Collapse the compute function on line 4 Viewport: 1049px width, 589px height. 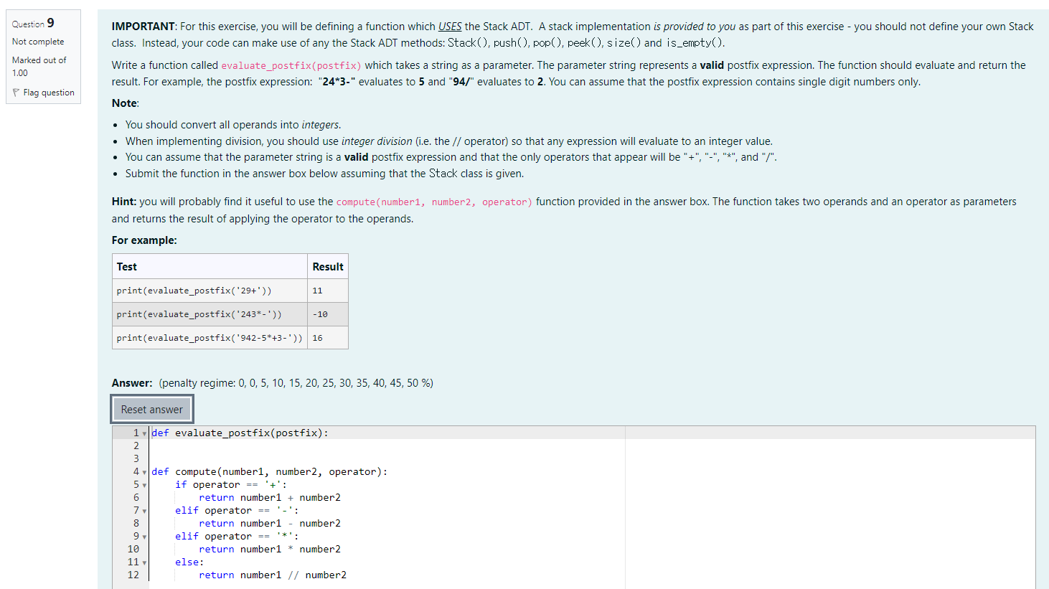click(x=144, y=471)
